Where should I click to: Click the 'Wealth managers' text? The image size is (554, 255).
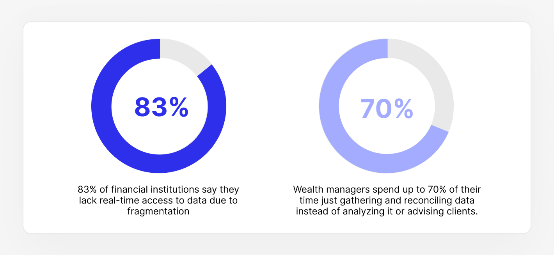324,190
